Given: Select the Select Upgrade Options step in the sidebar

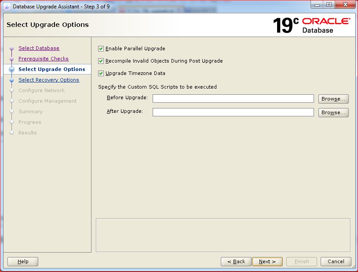Looking at the screenshot, I should [x=52, y=69].
